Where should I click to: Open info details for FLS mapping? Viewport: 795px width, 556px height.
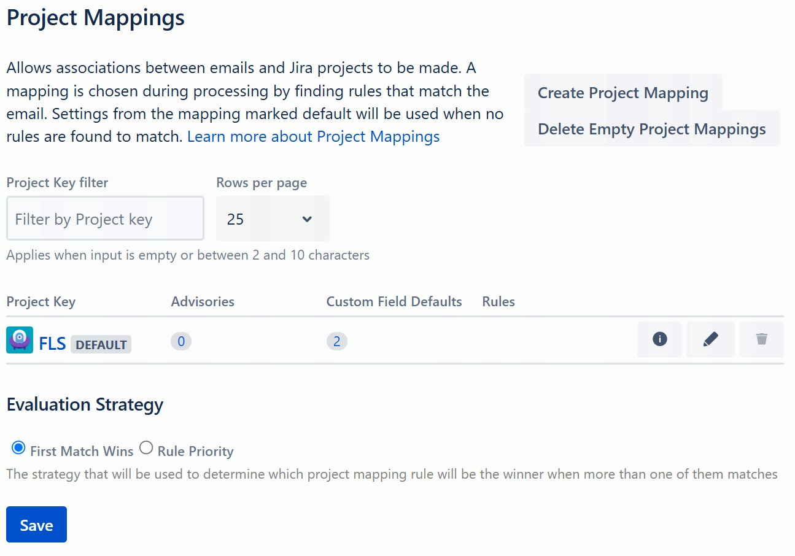[659, 339]
